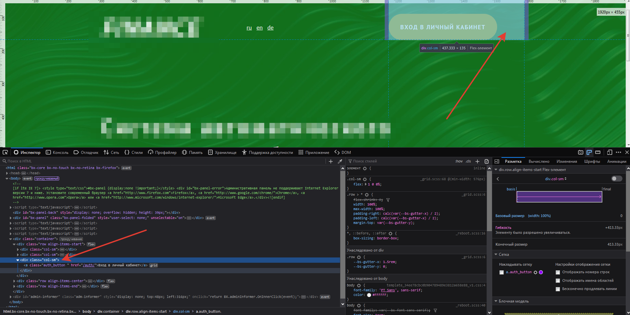Expand the row align-items-center div
This screenshot has height=315, width=630.
click(14, 281)
